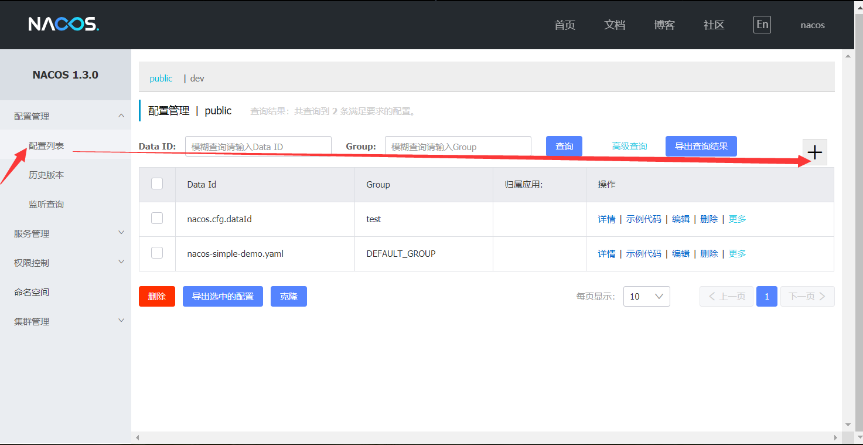Switch to the dev namespace

click(196, 77)
